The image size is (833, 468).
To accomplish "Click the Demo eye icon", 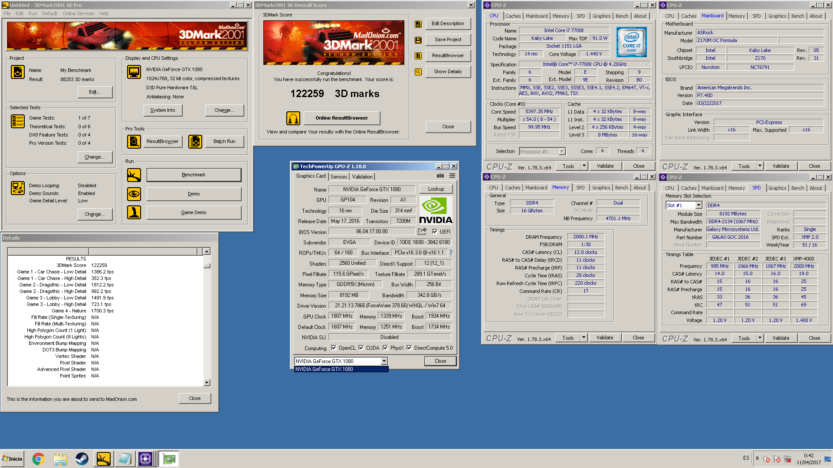I will point(134,194).
